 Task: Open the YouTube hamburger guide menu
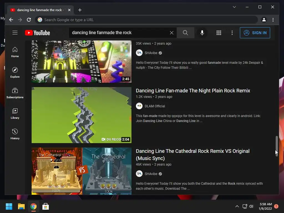15,33
